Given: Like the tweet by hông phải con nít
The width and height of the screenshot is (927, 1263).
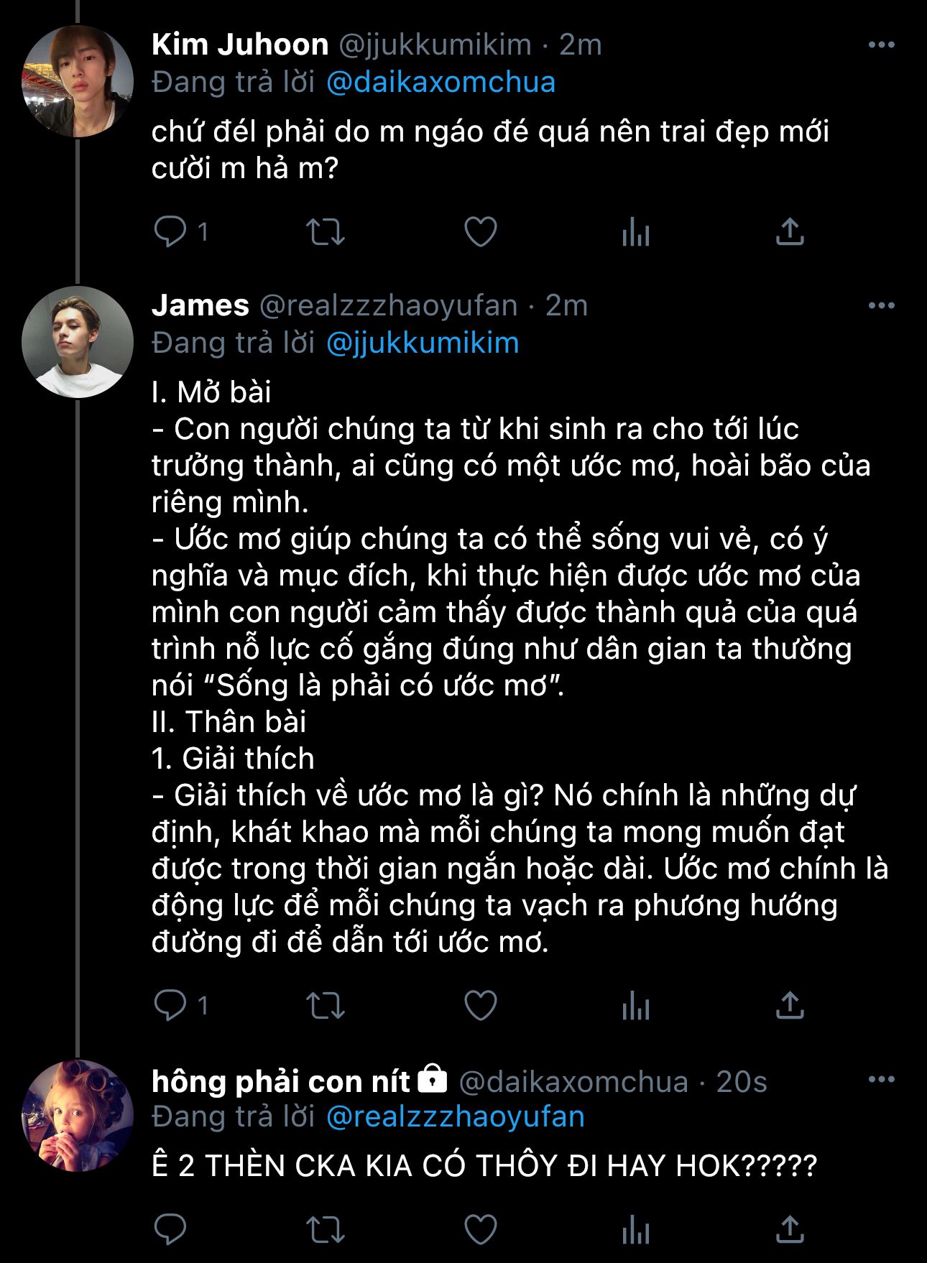Looking at the screenshot, I should point(481,1229).
